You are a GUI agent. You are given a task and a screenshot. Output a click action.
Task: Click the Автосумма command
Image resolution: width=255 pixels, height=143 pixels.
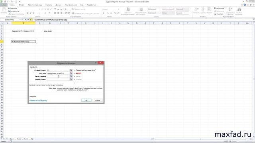tap(219, 8)
